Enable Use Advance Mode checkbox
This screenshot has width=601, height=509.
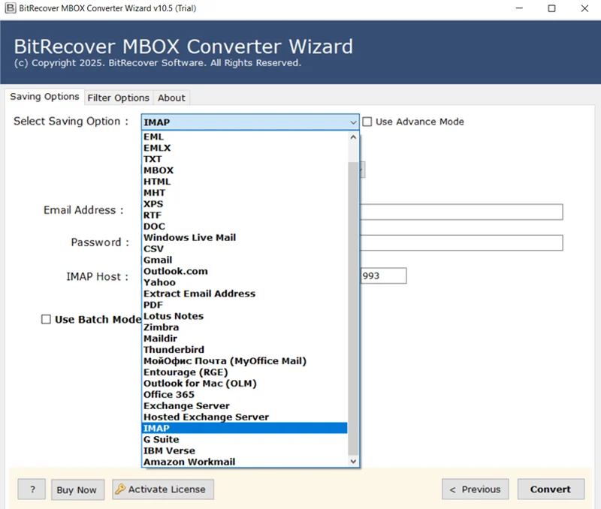click(x=367, y=122)
